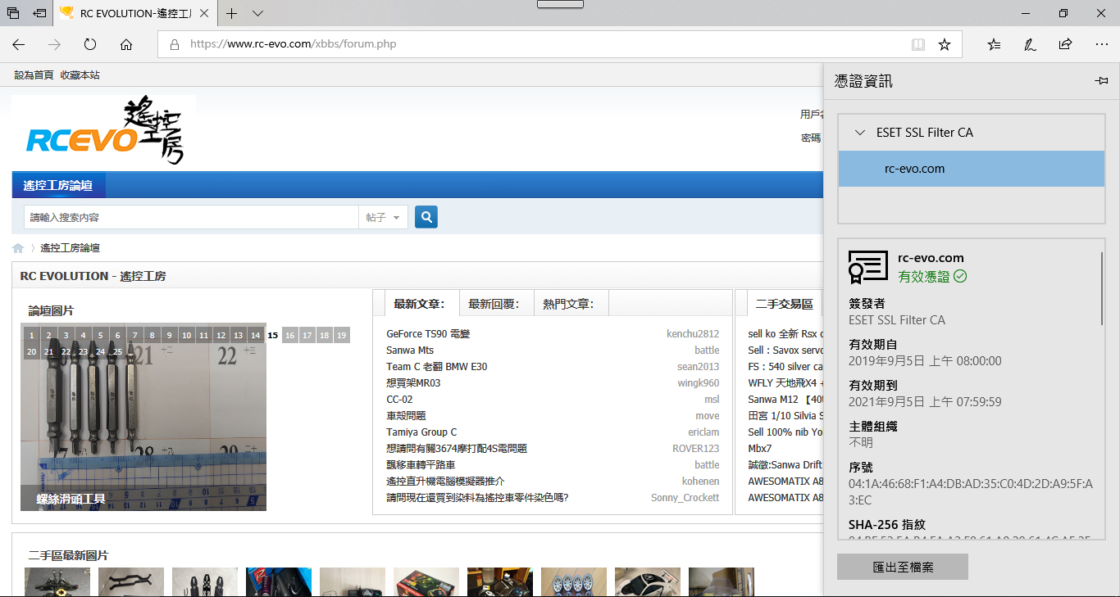The height and width of the screenshot is (597, 1120).
Task: Collapse the ESET SSL Filter CA node
Action: pyautogui.click(x=859, y=132)
